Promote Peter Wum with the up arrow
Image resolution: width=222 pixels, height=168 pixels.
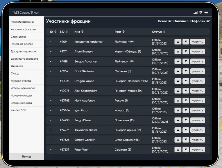tap(178, 149)
